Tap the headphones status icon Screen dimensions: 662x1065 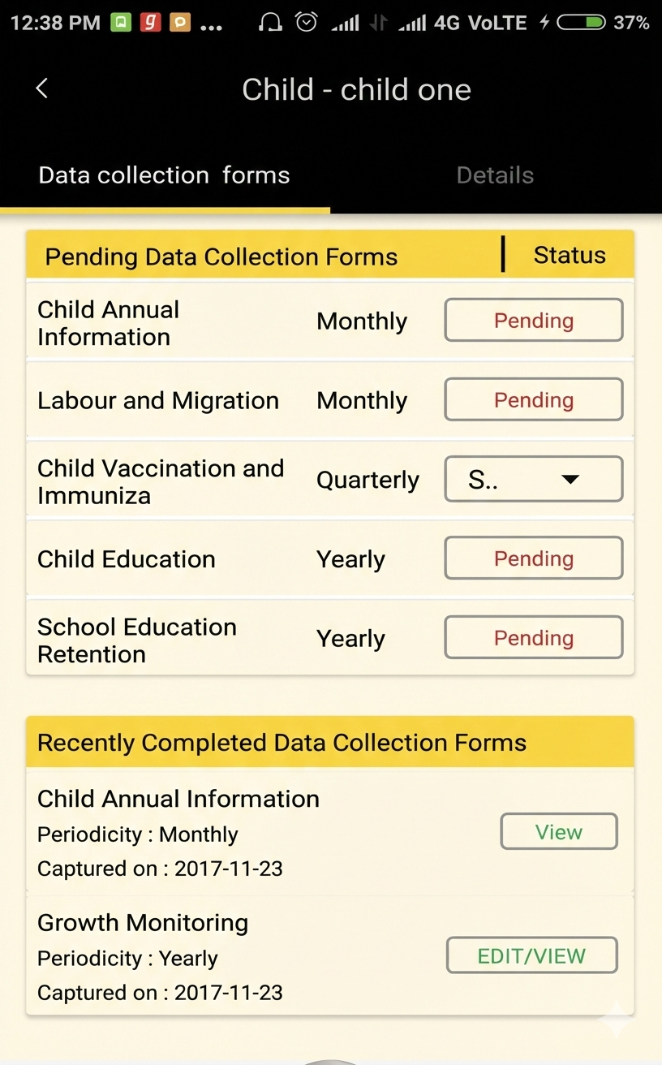[x=270, y=23]
